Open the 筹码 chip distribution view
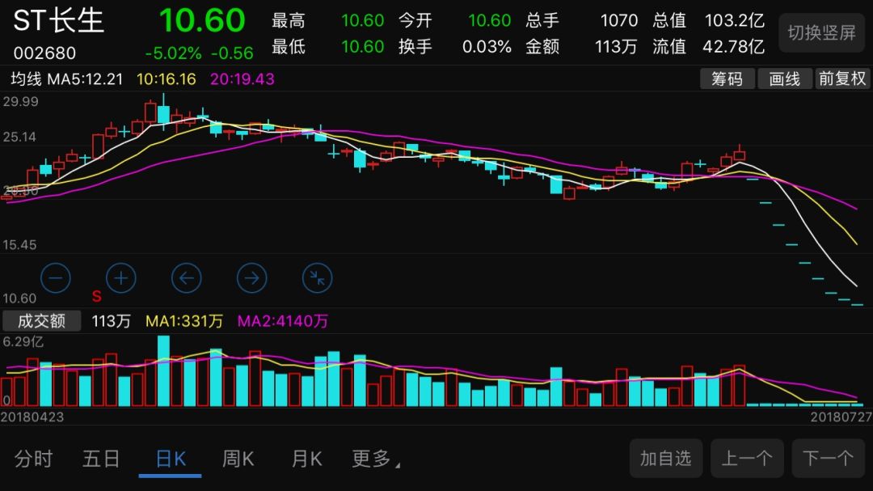Screen dimensions: 873x491 727,78
